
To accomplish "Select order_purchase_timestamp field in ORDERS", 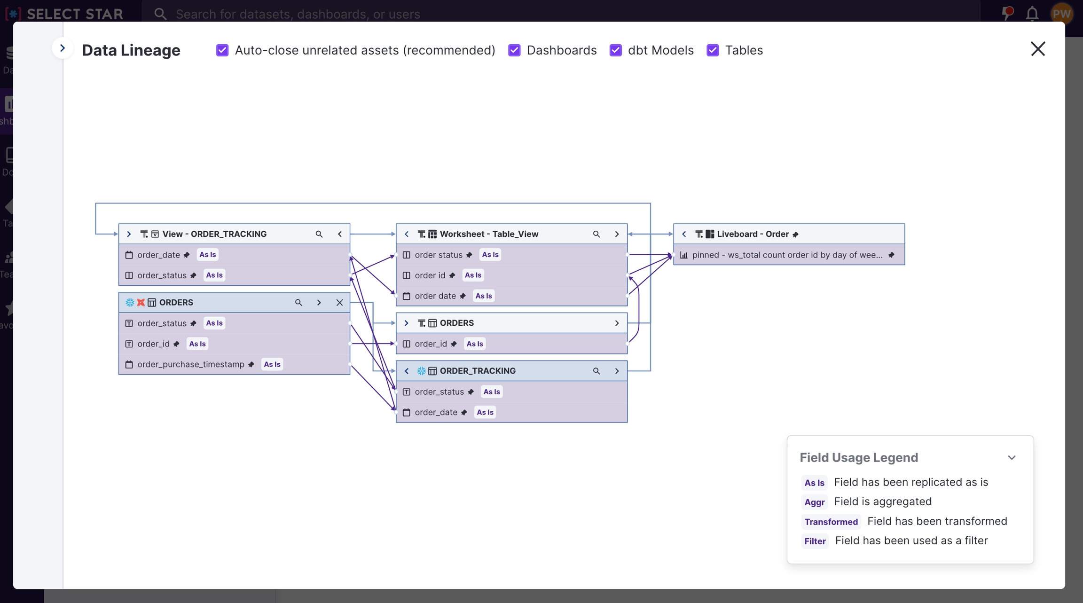I will point(190,365).
